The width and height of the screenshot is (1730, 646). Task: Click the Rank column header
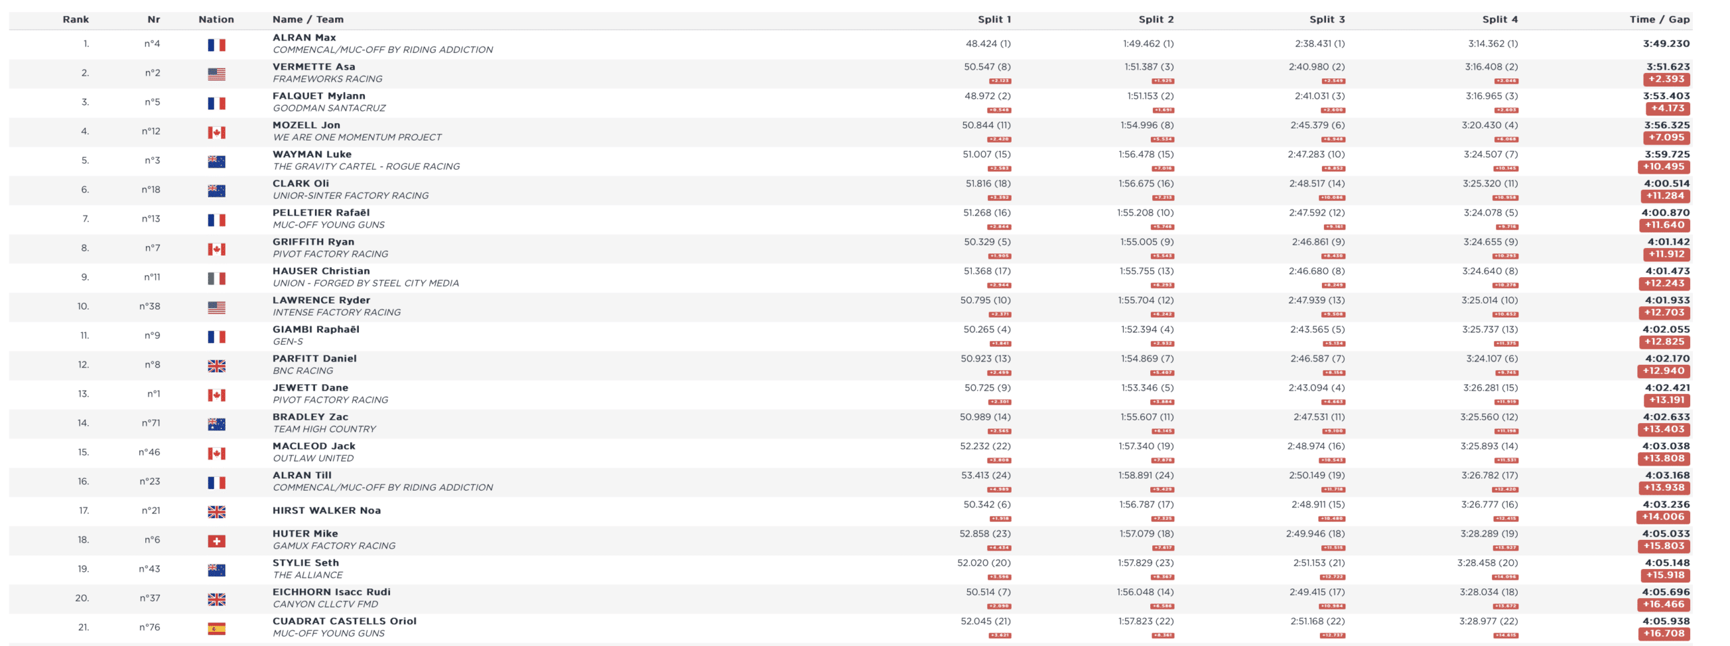click(x=76, y=20)
